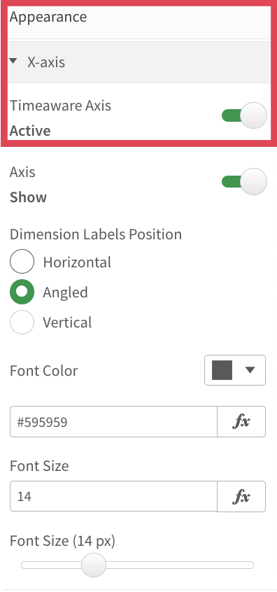This screenshot has width=277, height=592.
Task: Click the dark gray Font Color swatch
Action: [x=222, y=370]
